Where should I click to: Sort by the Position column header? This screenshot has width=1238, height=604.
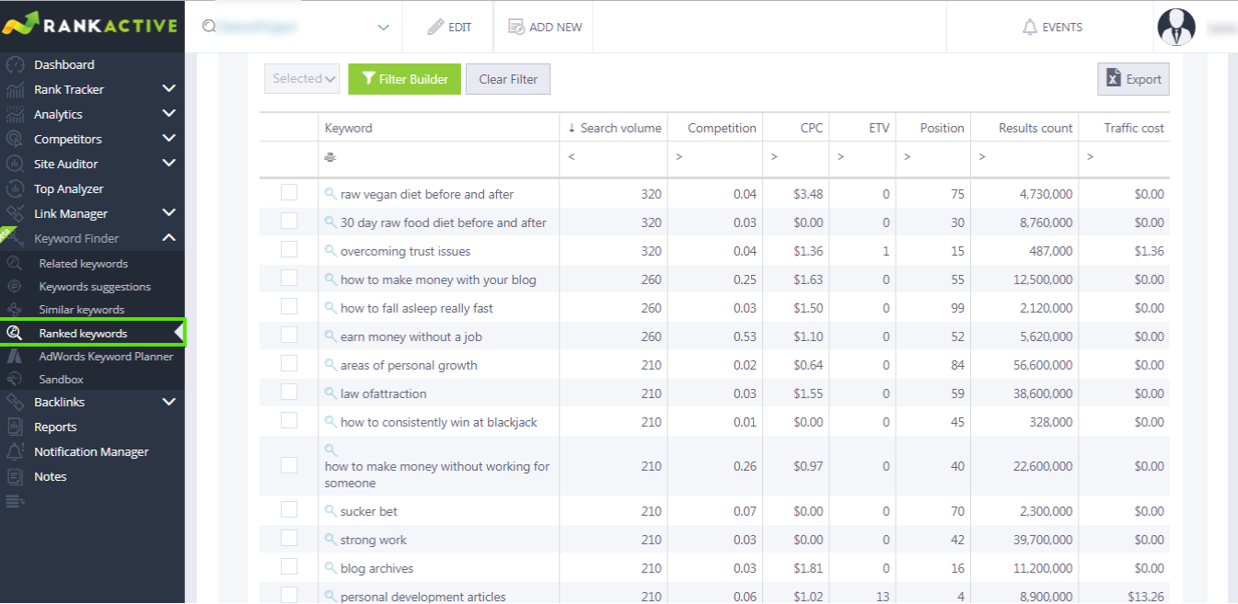[x=933, y=128]
